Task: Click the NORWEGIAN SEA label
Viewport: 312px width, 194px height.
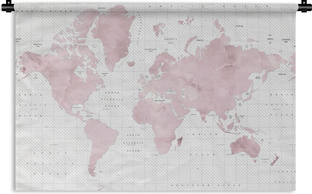Action: point(151,50)
